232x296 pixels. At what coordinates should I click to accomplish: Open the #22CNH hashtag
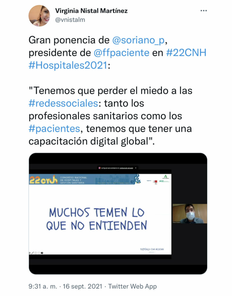tap(186, 53)
